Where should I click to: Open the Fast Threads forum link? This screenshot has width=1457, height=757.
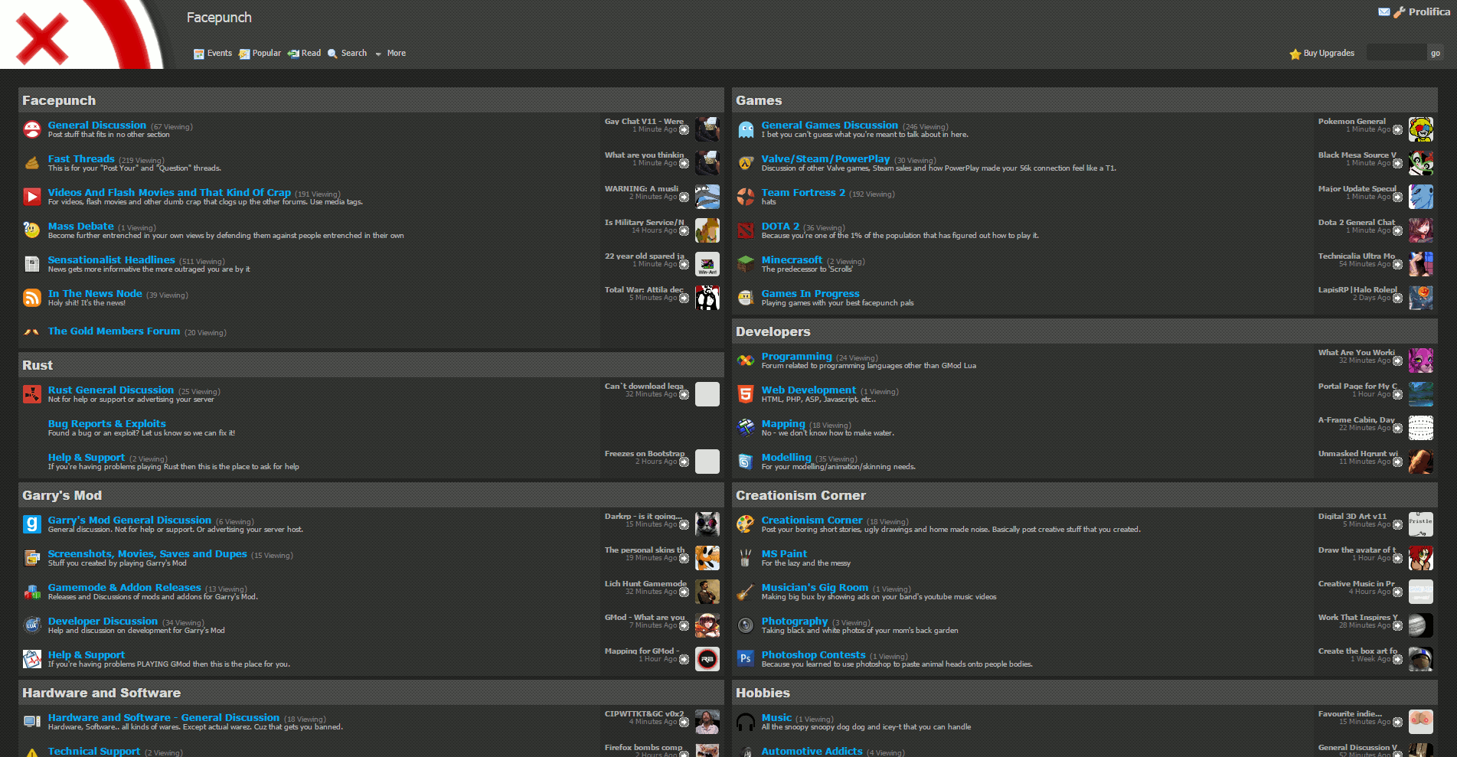click(x=81, y=159)
